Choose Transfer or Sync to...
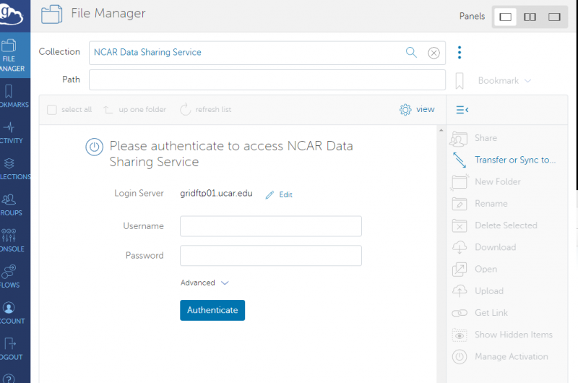The image size is (578, 383). pyautogui.click(x=514, y=160)
